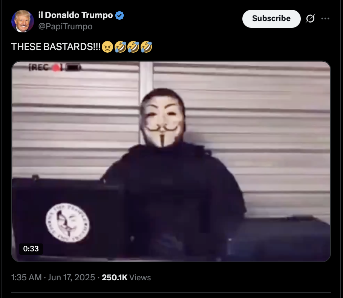This screenshot has height=298, width=343.
Task: Click the Grok explain-post icon
Action: pyautogui.click(x=310, y=18)
